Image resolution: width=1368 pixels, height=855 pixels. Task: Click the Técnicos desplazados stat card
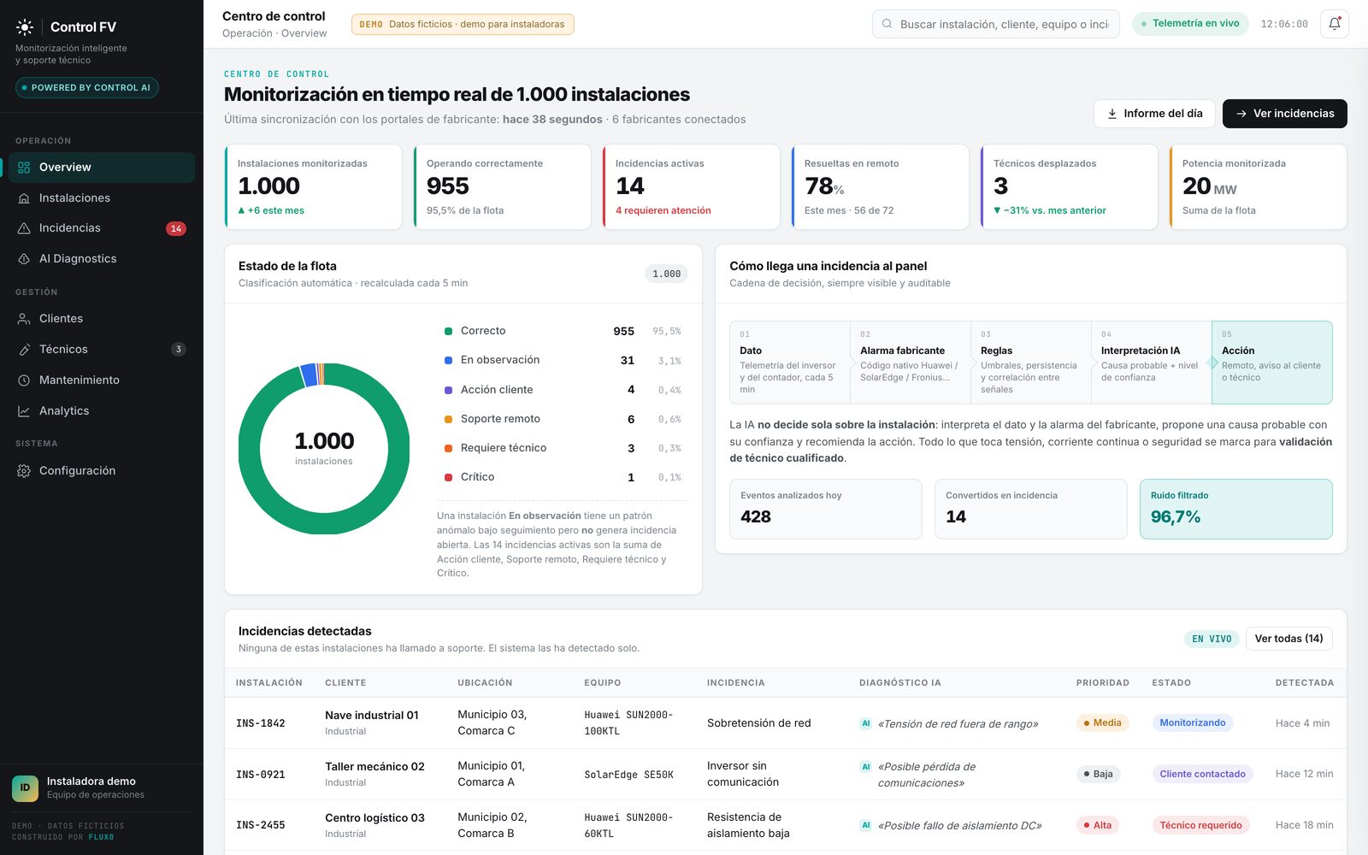pyautogui.click(x=1069, y=186)
